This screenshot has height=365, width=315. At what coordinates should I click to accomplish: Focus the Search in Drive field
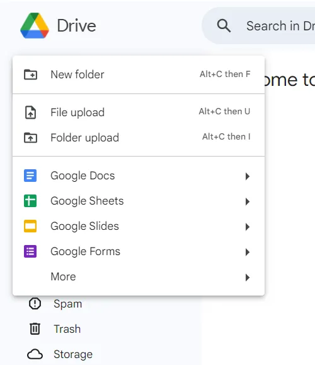[259, 26]
